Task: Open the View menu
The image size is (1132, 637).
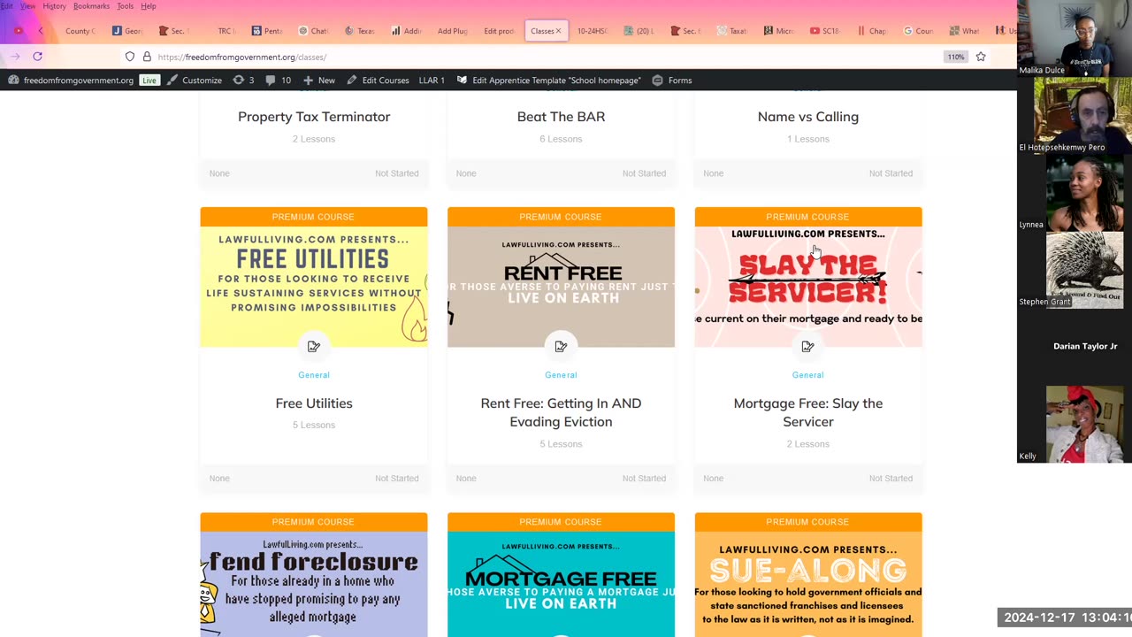Action: click(x=28, y=6)
